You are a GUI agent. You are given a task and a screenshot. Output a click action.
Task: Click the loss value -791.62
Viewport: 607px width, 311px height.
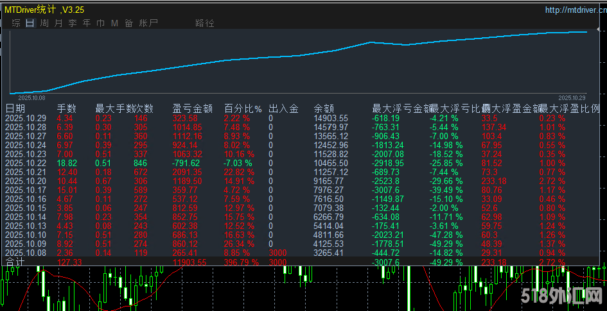click(x=186, y=163)
